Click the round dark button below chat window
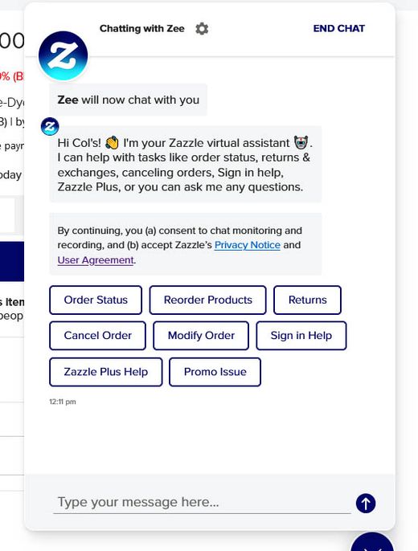The width and height of the screenshot is (418, 551). pyautogui.click(x=372, y=541)
